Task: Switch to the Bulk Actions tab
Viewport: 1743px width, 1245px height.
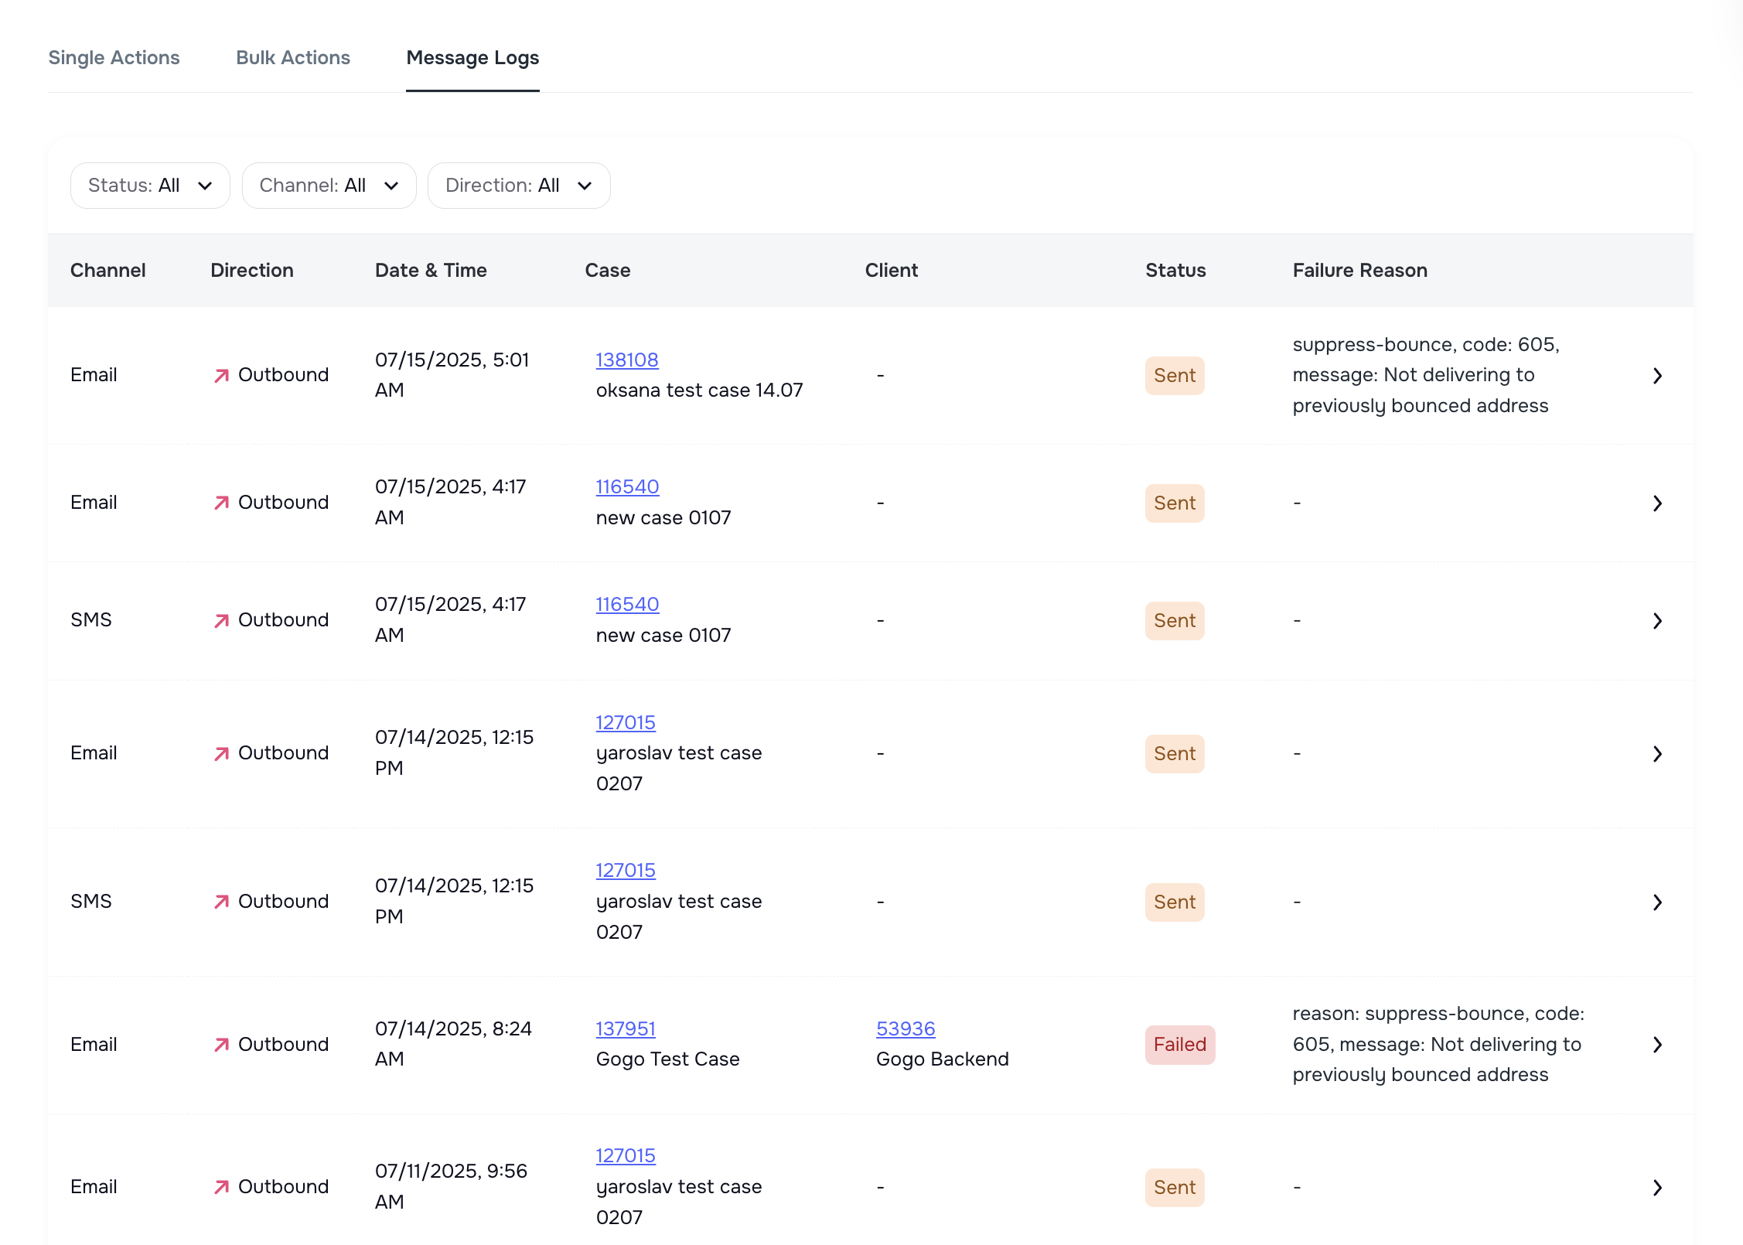Action: pyautogui.click(x=293, y=57)
